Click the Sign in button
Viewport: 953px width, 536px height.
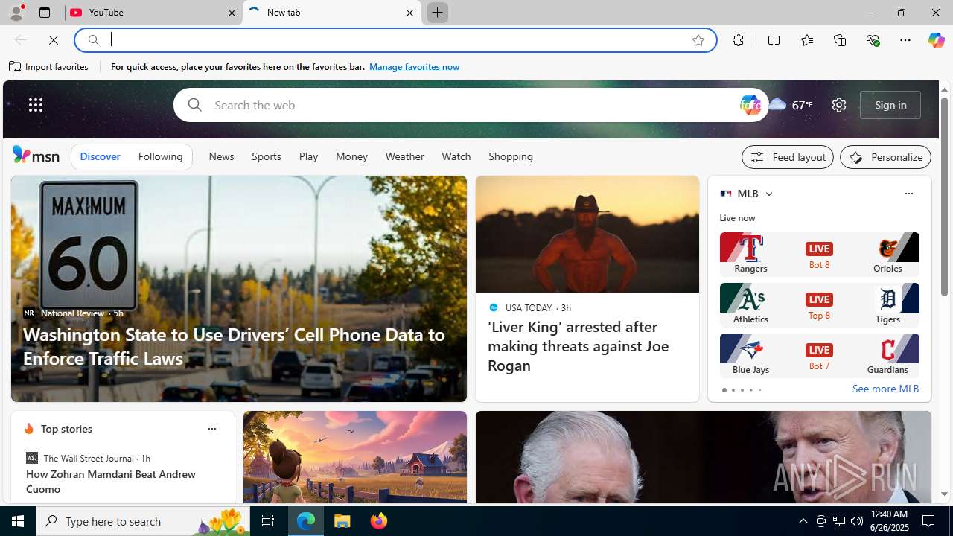pos(890,105)
